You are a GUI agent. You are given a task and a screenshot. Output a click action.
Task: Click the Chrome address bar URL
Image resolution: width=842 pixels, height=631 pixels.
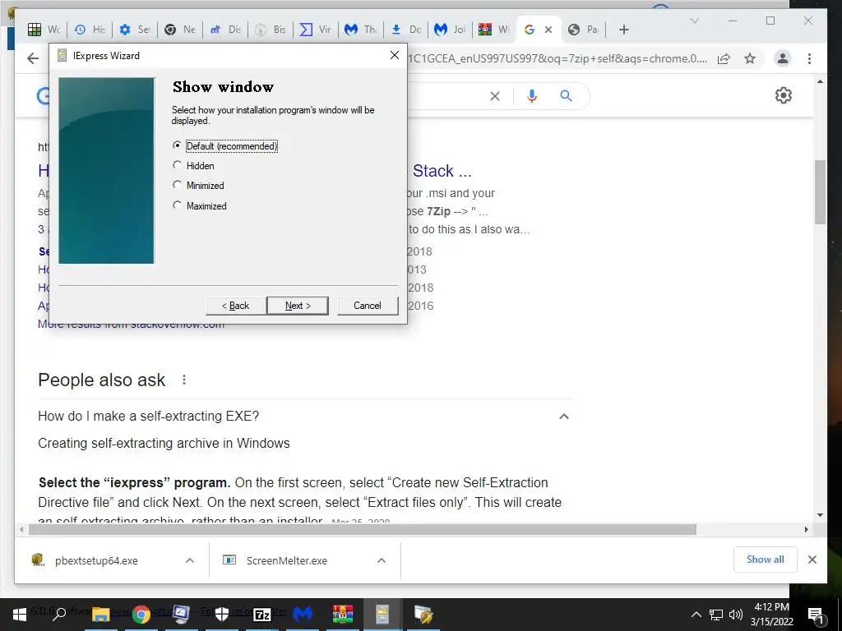coord(557,58)
